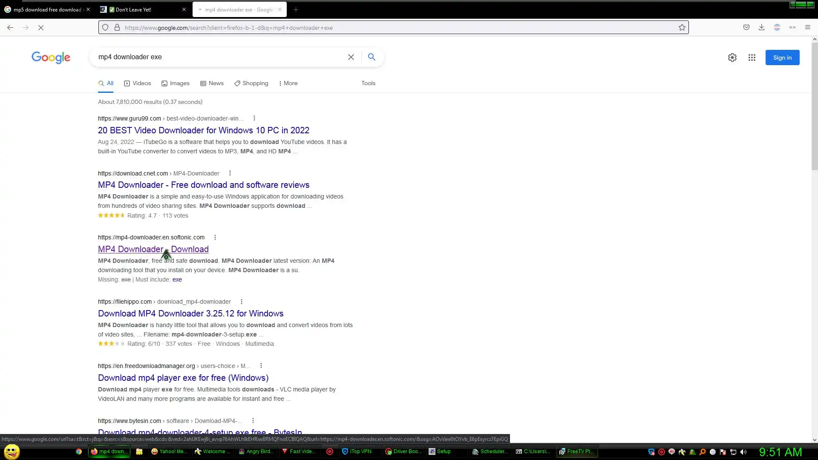Click the magnifier search button
The width and height of the screenshot is (818, 460).
pos(372,57)
